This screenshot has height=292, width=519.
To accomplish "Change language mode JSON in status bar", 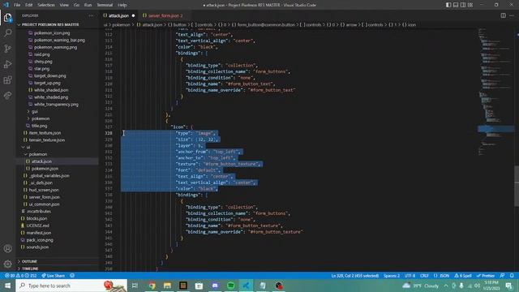I will [441, 276].
